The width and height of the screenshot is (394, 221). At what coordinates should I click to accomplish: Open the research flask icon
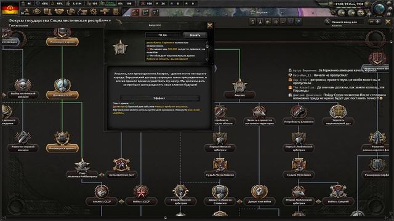coord(48,12)
